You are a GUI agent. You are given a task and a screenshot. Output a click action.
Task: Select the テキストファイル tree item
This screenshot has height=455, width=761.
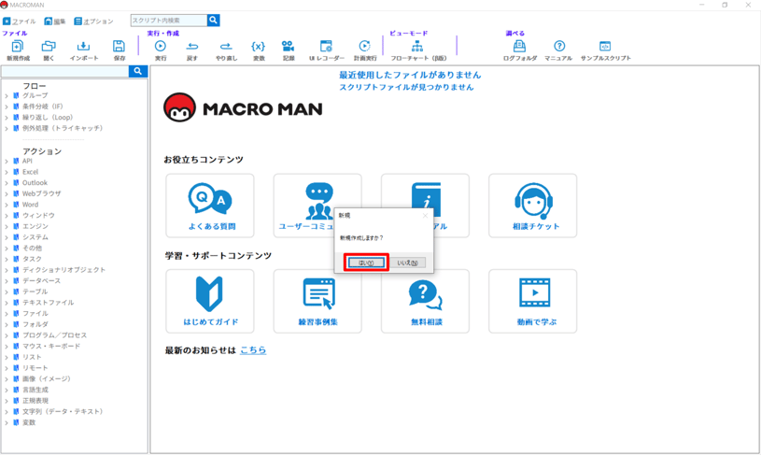click(48, 302)
